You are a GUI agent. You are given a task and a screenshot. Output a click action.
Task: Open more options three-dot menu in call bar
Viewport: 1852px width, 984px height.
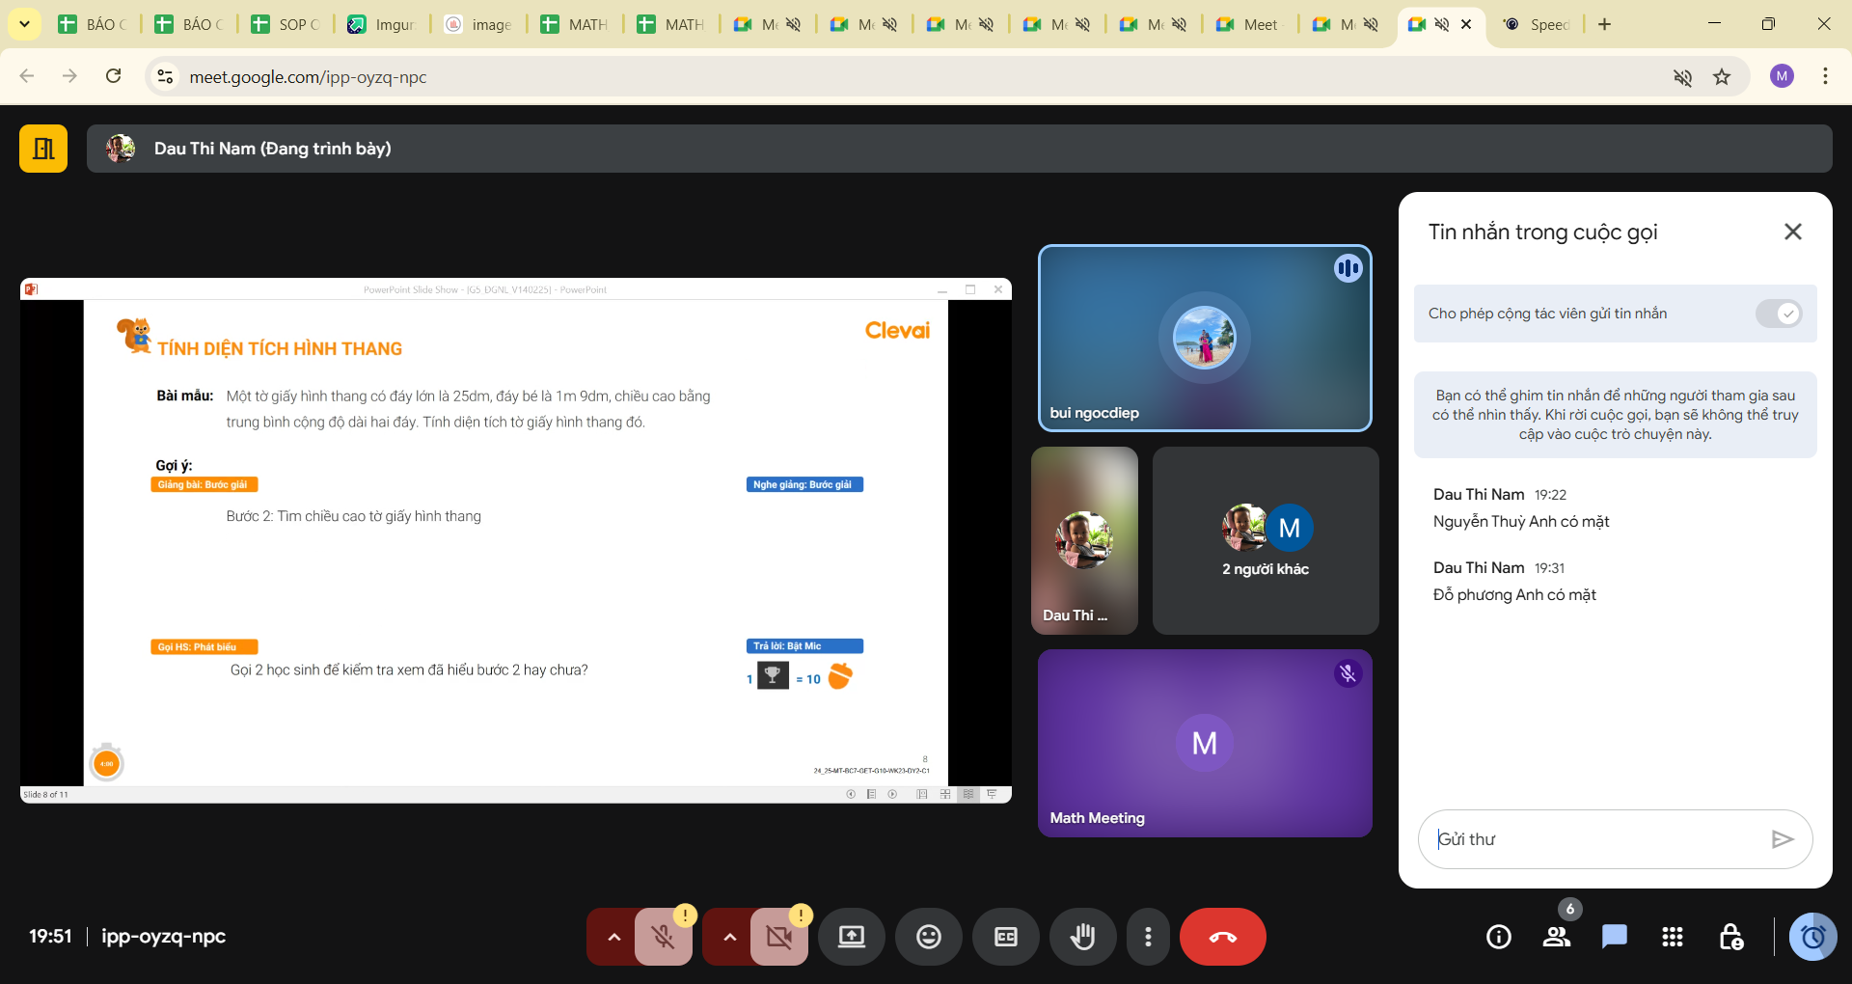pyautogui.click(x=1148, y=937)
